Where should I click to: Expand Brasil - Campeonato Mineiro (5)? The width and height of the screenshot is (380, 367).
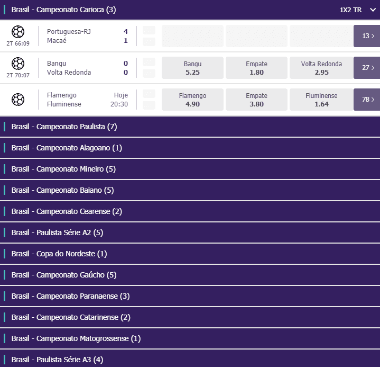190,169
